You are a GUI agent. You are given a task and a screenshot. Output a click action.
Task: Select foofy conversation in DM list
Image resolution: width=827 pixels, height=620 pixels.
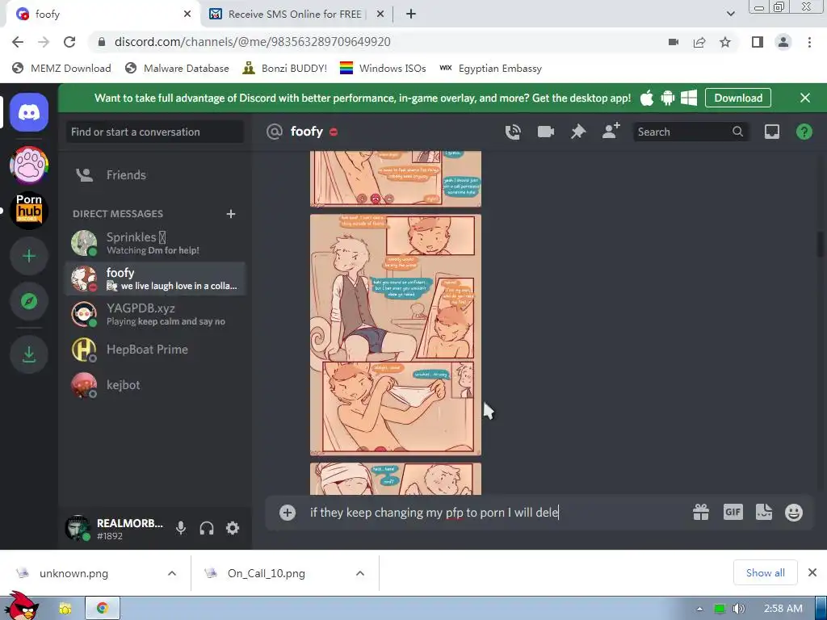pyautogui.click(x=156, y=279)
